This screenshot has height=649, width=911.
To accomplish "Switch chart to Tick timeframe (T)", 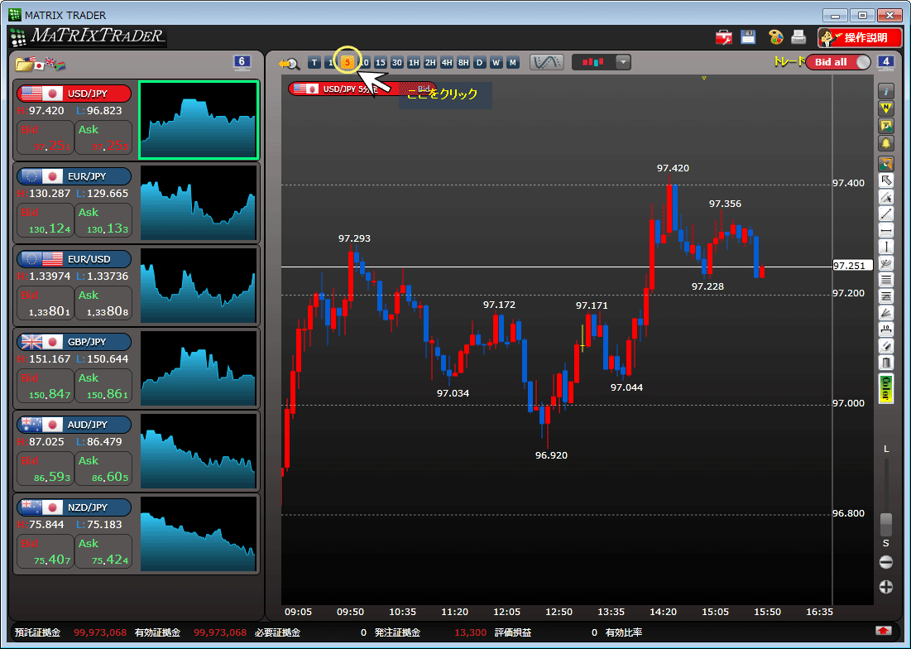I will [x=314, y=63].
